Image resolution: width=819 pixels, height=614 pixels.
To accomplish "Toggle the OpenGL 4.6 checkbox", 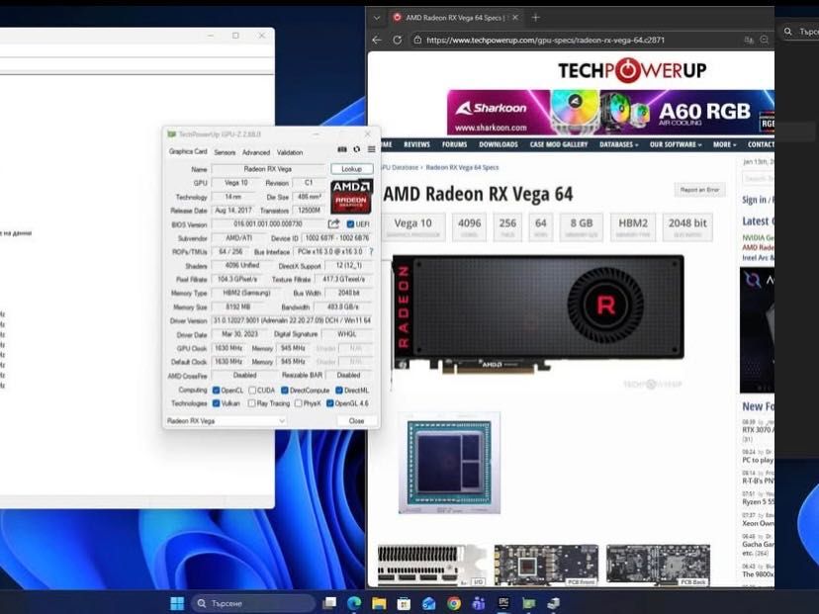I will click(329, 403).
